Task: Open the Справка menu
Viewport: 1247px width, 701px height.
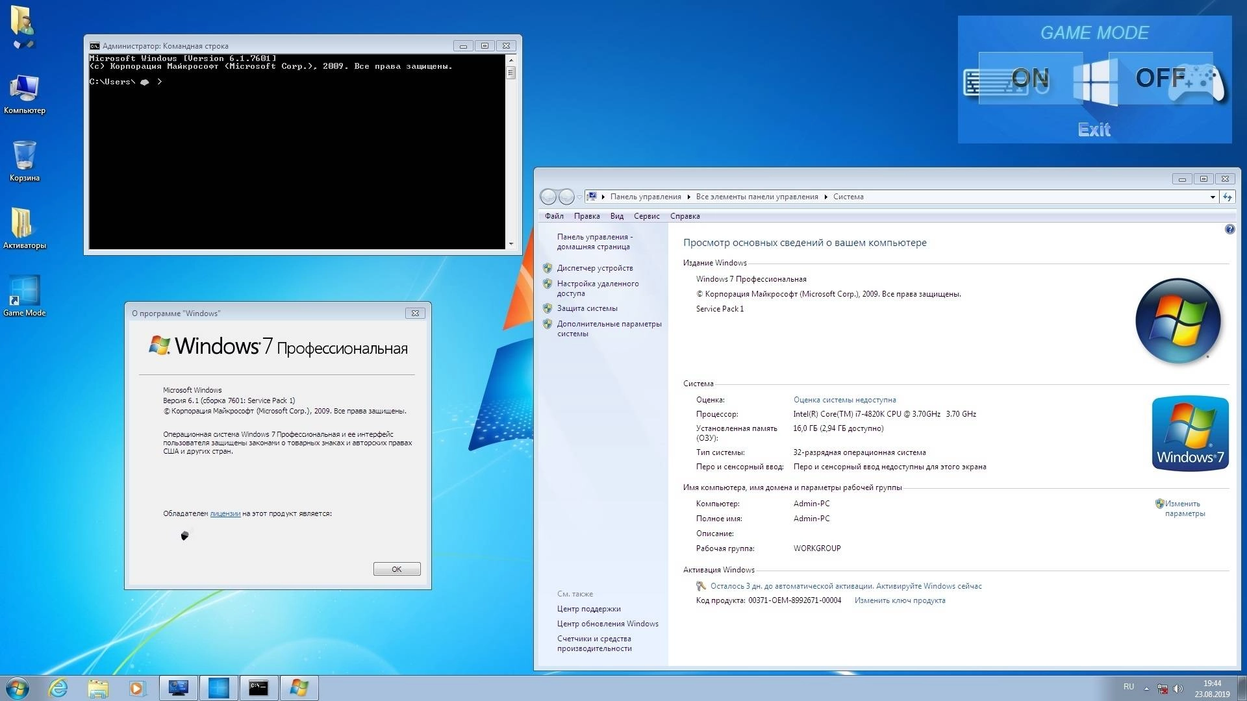Action: 685,216
